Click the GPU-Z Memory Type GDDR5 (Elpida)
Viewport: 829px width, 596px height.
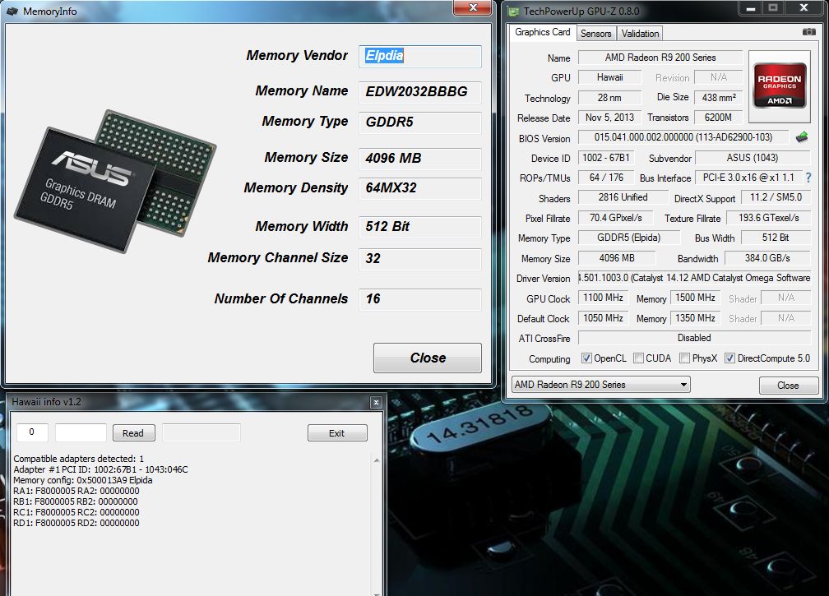click(628, 238)
